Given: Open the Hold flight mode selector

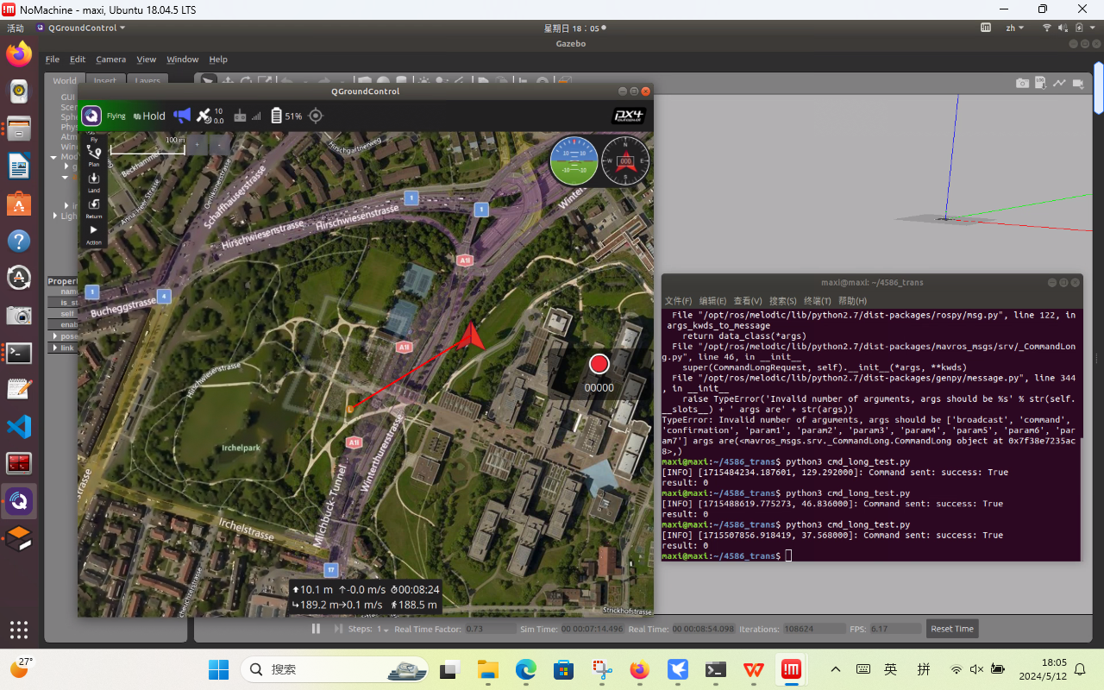Looking at the screenshot, I should (x=154, y=116).
